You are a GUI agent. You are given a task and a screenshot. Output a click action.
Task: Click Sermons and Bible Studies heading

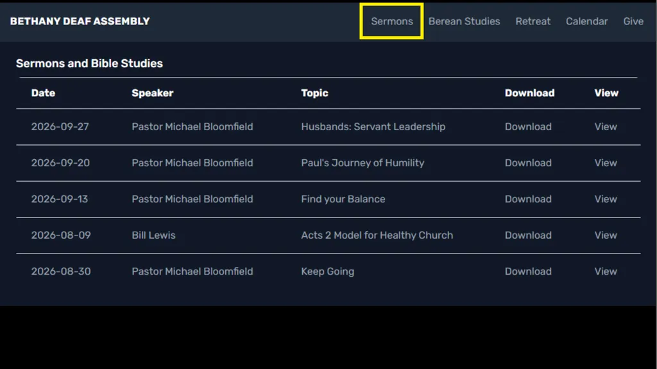89,64
